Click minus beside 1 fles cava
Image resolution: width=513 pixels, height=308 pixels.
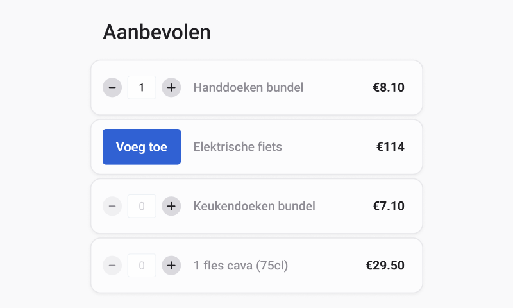tap(112, 265)
